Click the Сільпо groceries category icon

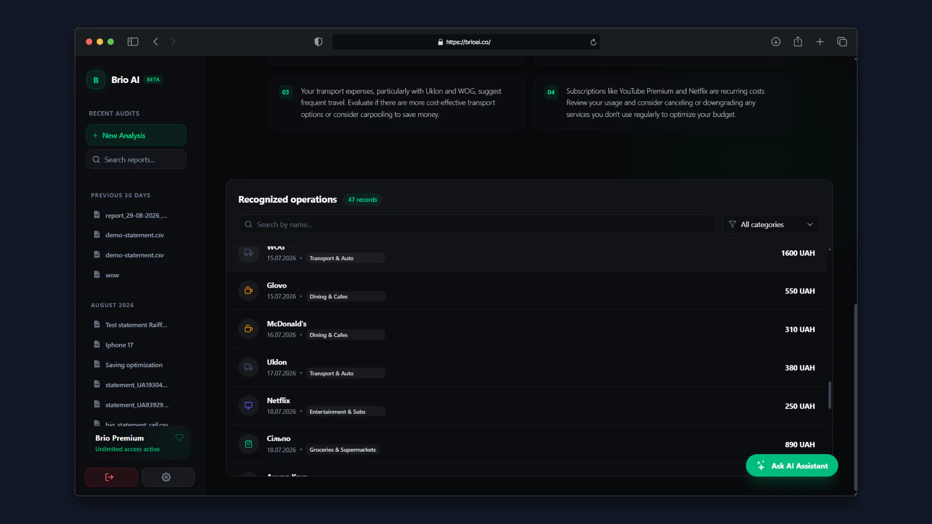pyautogui.click(x=249, y=444)
